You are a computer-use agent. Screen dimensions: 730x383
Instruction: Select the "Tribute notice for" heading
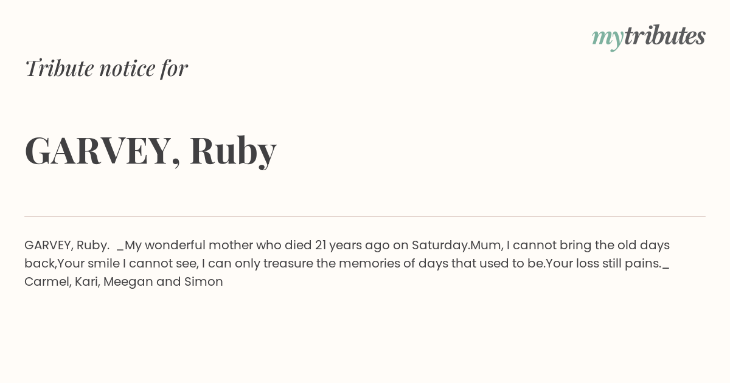coord(106,67)
